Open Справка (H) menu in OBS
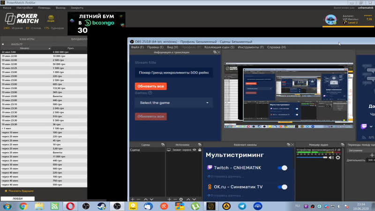 (x=277, y=47)
